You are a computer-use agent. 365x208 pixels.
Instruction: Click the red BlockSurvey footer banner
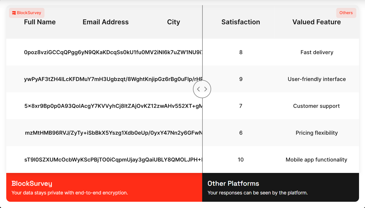pos(104,187)
